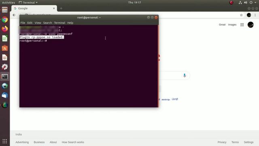Viewport: 259px width, 146px height.
Task: Open the terminal Terminal menu
Action: click(x=59, y=23)
